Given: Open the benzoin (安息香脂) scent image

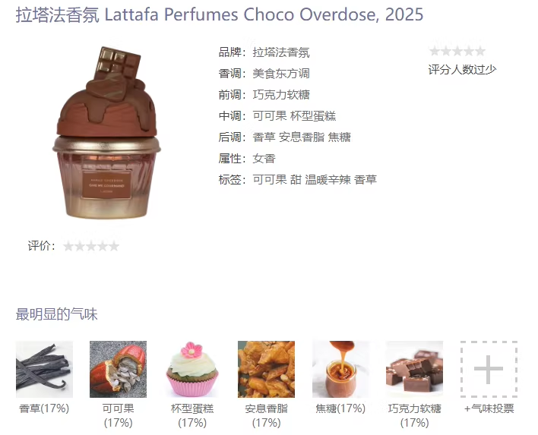Looking at the screenshot, I should (266, 369).
